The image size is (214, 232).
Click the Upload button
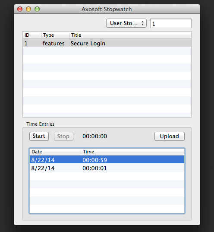pos(170,136)
